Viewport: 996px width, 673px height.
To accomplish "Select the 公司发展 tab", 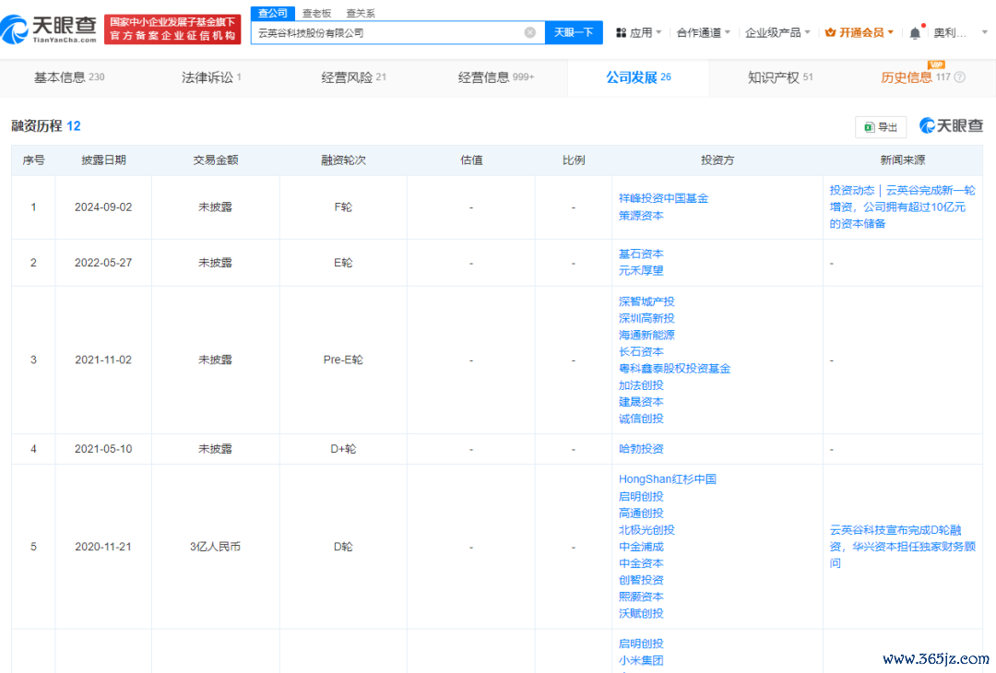I will (x=638, y=77).
